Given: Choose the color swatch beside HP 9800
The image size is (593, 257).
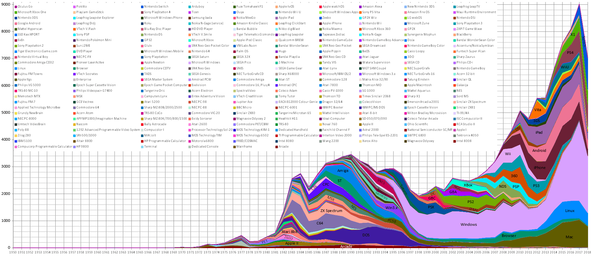Looking at the screenshot, I should 74,147.
